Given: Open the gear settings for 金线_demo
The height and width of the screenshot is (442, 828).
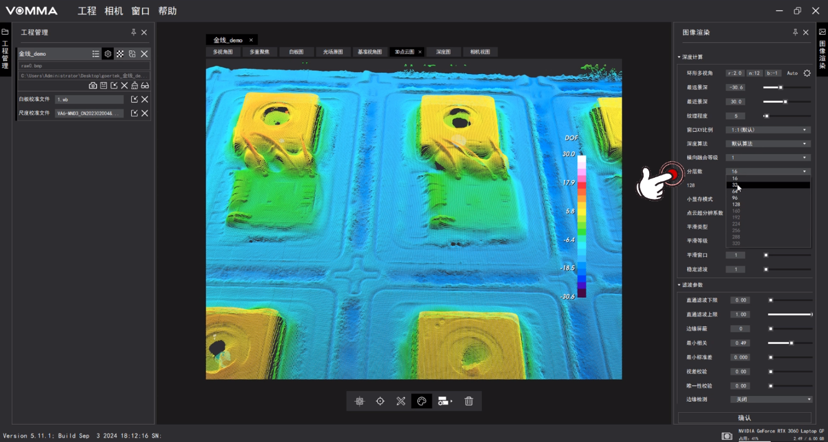Looking at the screenshot, I should pos(107,54).
